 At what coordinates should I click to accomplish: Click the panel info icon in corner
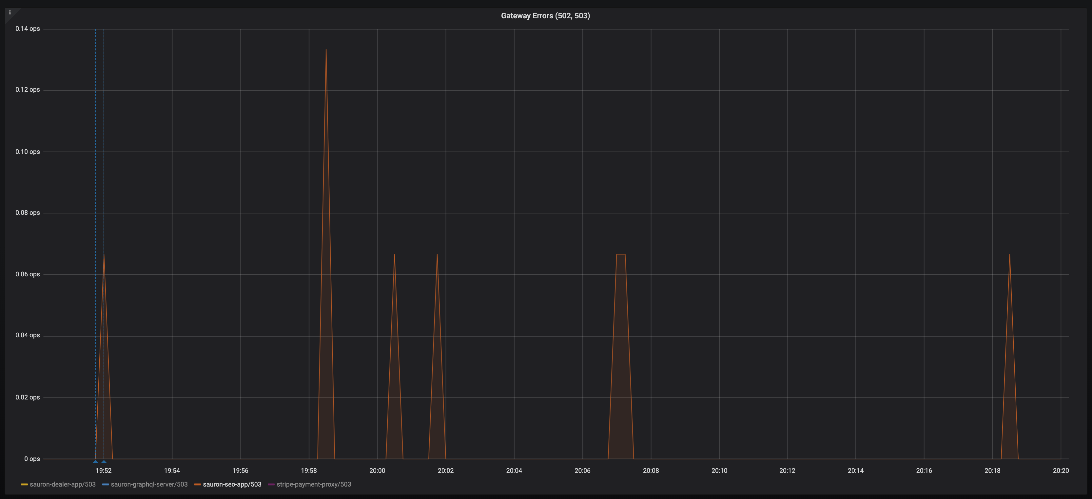point(10,12)
